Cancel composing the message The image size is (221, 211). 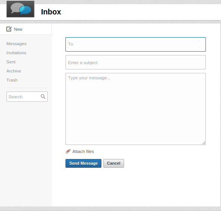[114, 163]
